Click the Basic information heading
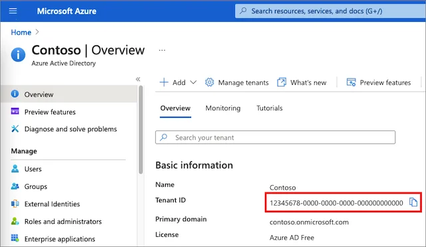 (194, 165)
